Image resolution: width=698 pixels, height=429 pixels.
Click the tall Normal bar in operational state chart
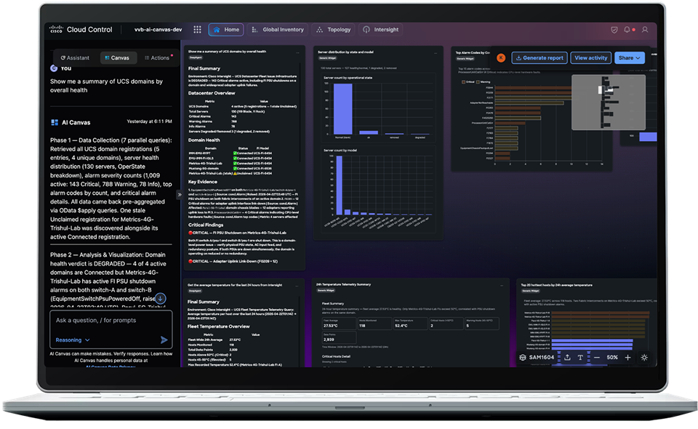click(342, 109)
